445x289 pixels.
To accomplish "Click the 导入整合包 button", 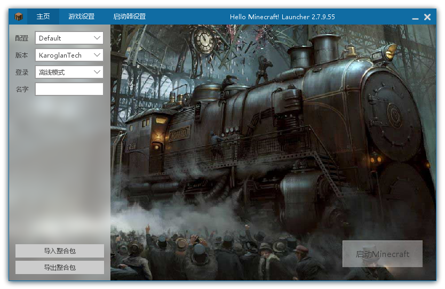I will coord(60,251).
